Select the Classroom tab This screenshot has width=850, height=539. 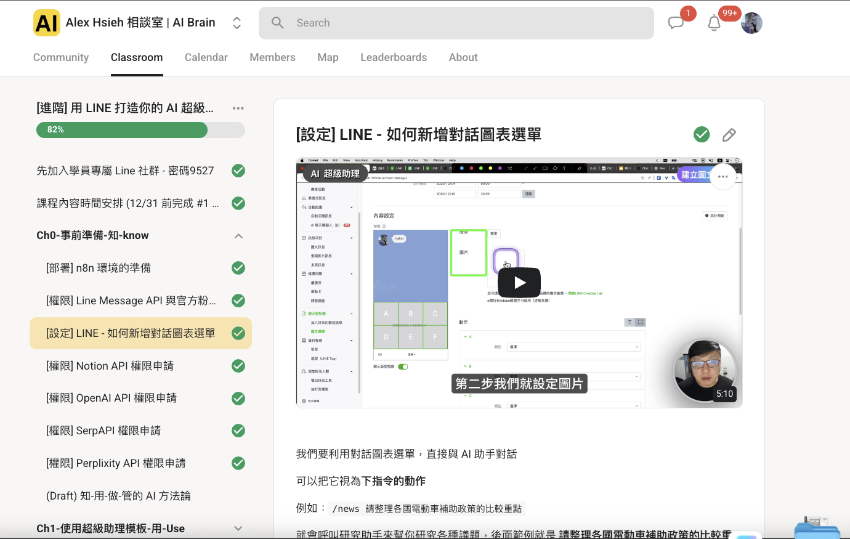137,57
